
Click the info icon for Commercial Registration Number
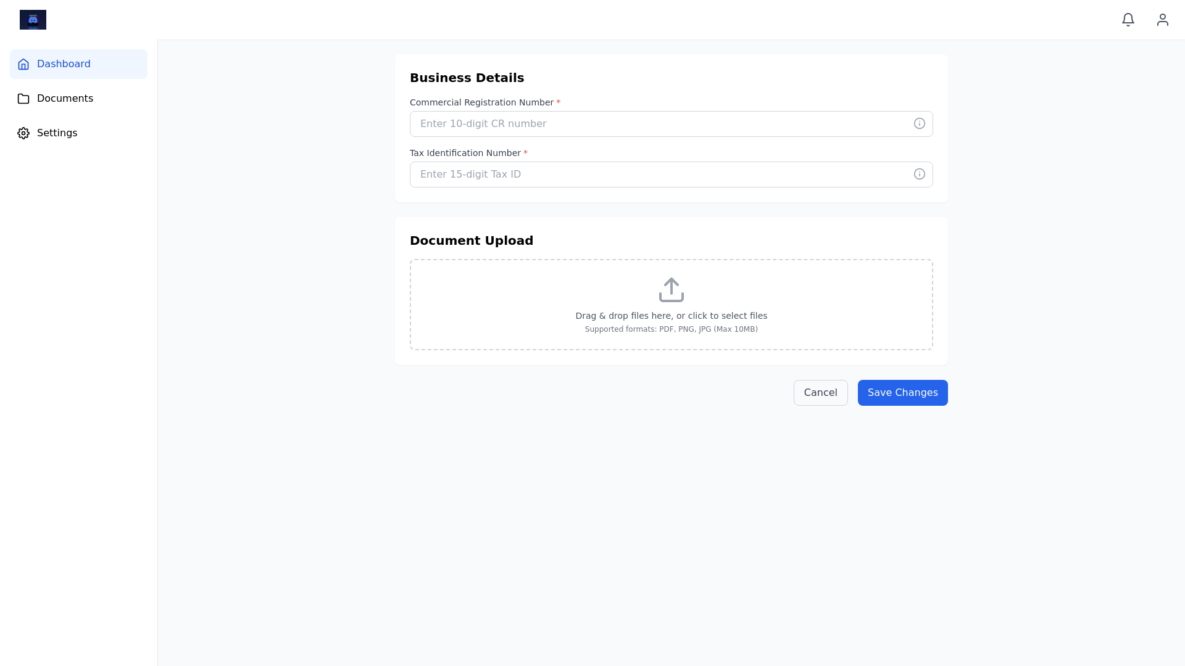[x=919, y=123]
